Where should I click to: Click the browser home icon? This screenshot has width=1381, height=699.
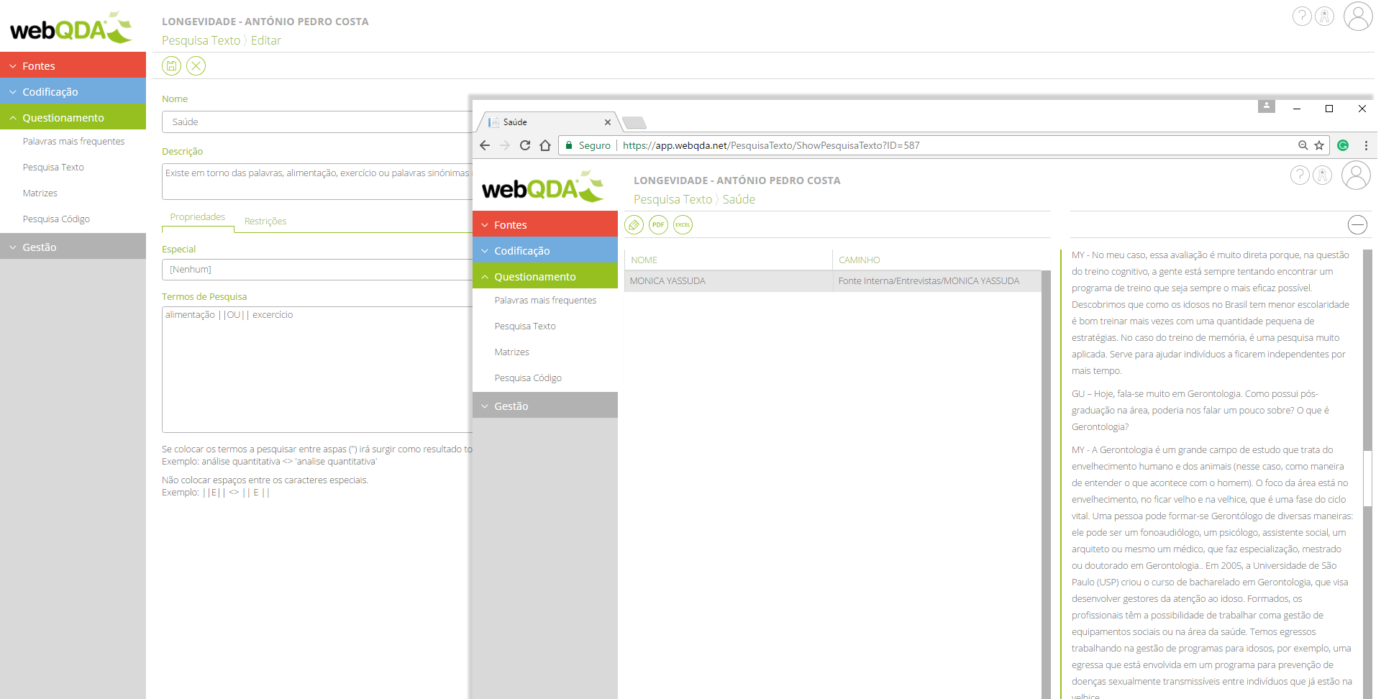(x=545, y=145)
